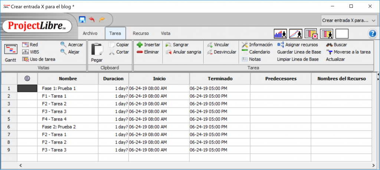Viewport: 380px width, 170px height.
Task: Unlink tasks with Desvincular
Action: point(222,52)
